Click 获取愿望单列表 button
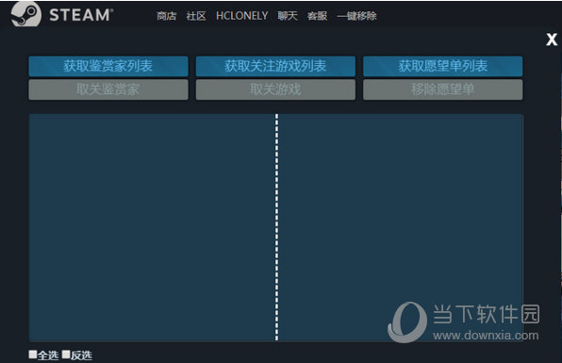The image size is (562, 363). (442, 66)
